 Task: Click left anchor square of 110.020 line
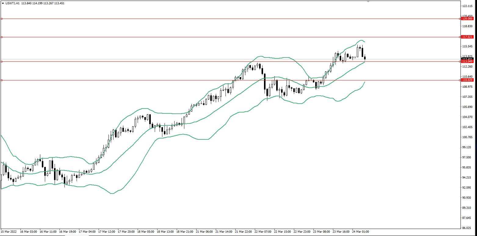pyautogui.click(x=2, y=80)
